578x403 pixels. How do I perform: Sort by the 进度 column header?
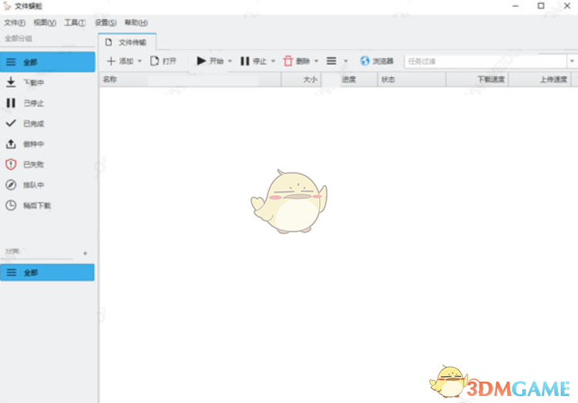[x=349, y=79]
